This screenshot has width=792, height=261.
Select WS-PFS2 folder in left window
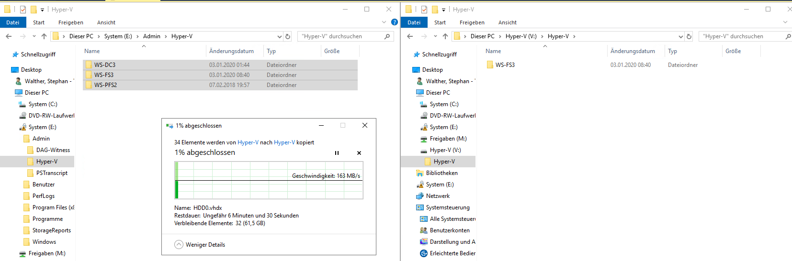220,85
